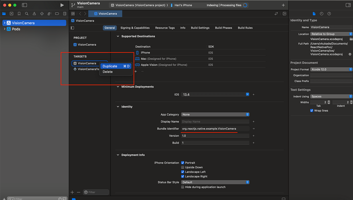Choose Duplicate from context menu
The height and width of the screenshot is (200, 353).
click(116, 66)
